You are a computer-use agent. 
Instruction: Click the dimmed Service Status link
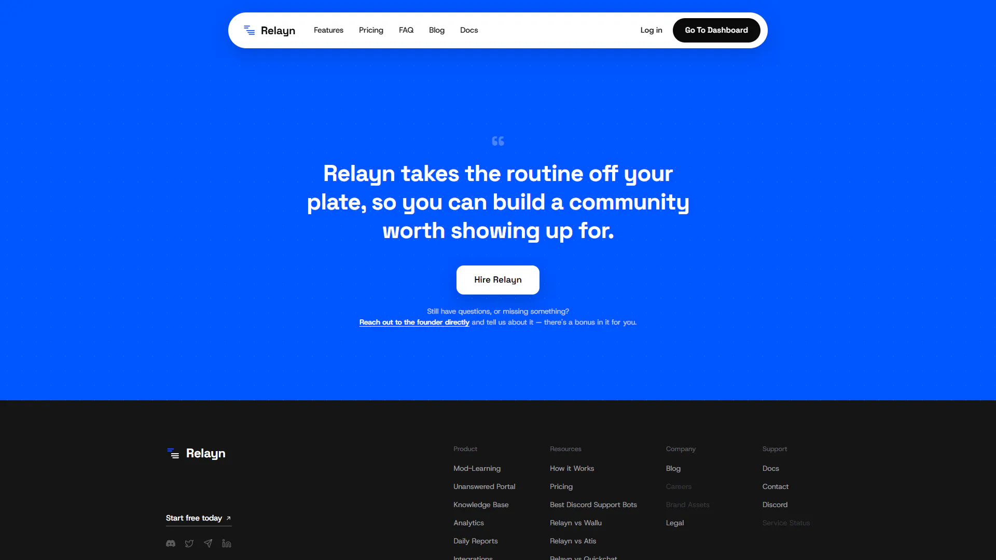(x=786, y=523)
